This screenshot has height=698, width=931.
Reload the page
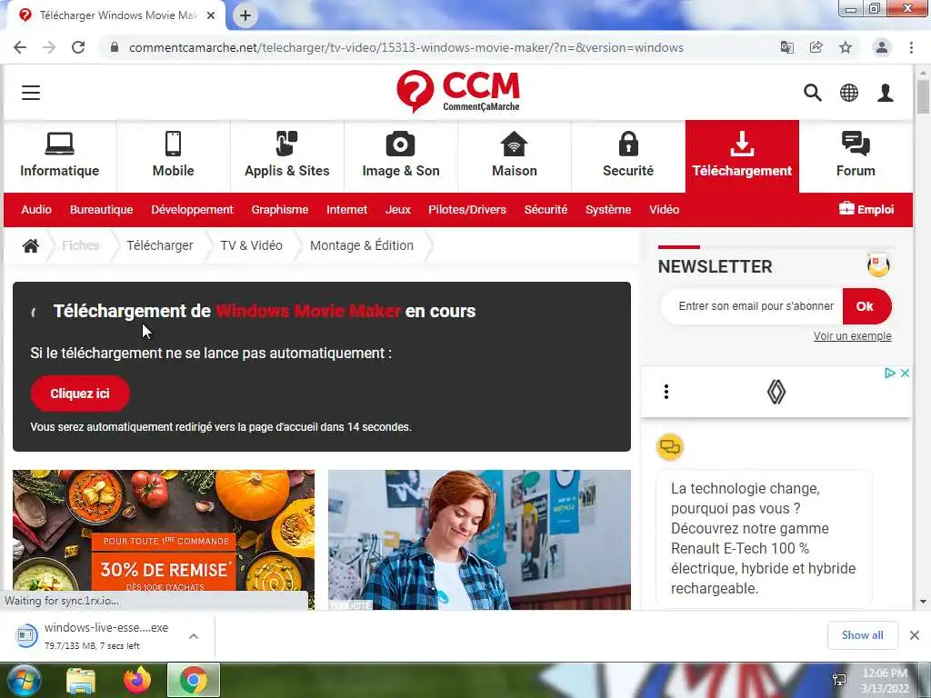point(78,47)
